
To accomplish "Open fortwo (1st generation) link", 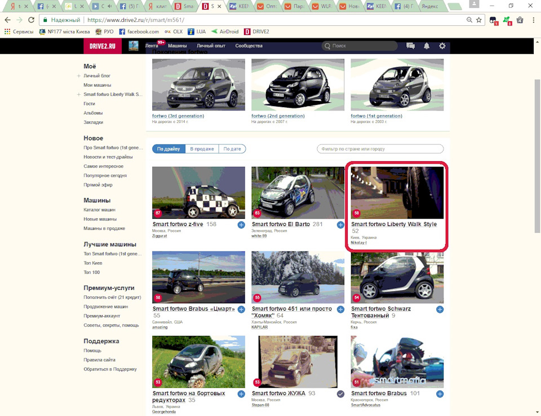I will click(x=376, y=116).
